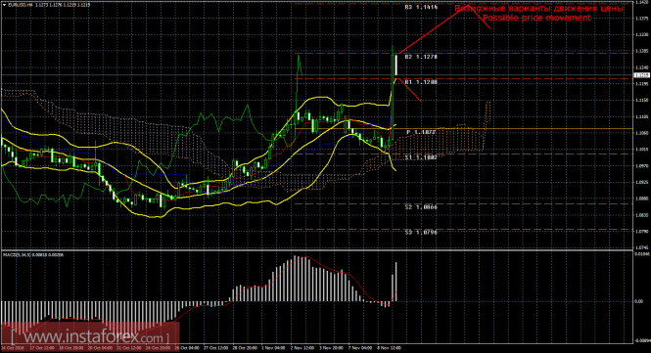Click the S2 1.0866 support label
651x353 pixels.
click(x=421, y=206)
